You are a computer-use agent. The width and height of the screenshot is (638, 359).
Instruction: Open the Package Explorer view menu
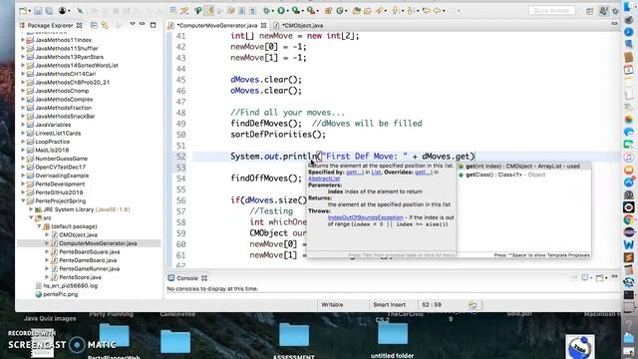point(133,24)
